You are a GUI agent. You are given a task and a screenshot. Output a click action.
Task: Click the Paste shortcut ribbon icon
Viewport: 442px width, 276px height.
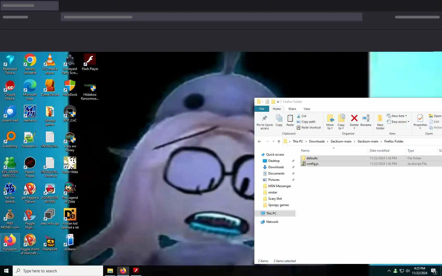299,127
